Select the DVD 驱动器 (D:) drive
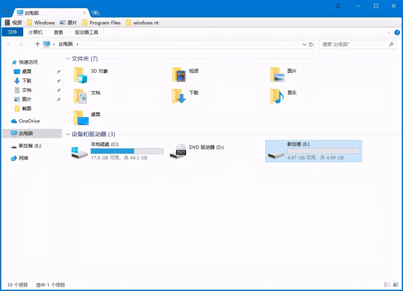 [178, 152]
